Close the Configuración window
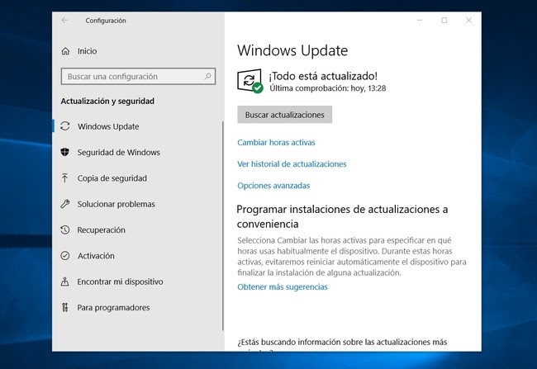537x369 pixels. point(469,21)
